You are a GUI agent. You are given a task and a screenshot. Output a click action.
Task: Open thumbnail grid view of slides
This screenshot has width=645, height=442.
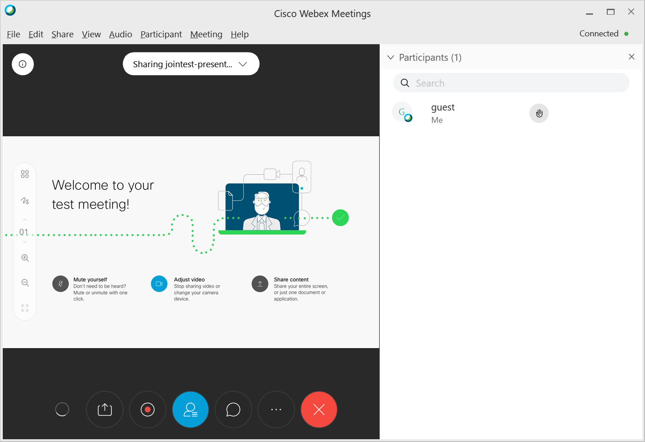pyautogui.click(x=25, y=174)
